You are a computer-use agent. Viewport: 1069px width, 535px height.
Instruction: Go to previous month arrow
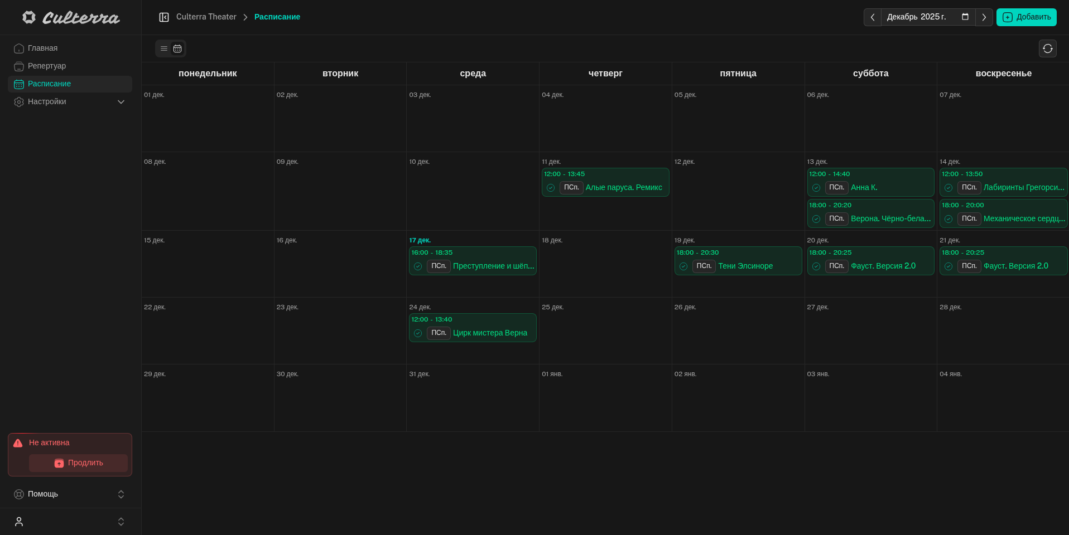873,17
